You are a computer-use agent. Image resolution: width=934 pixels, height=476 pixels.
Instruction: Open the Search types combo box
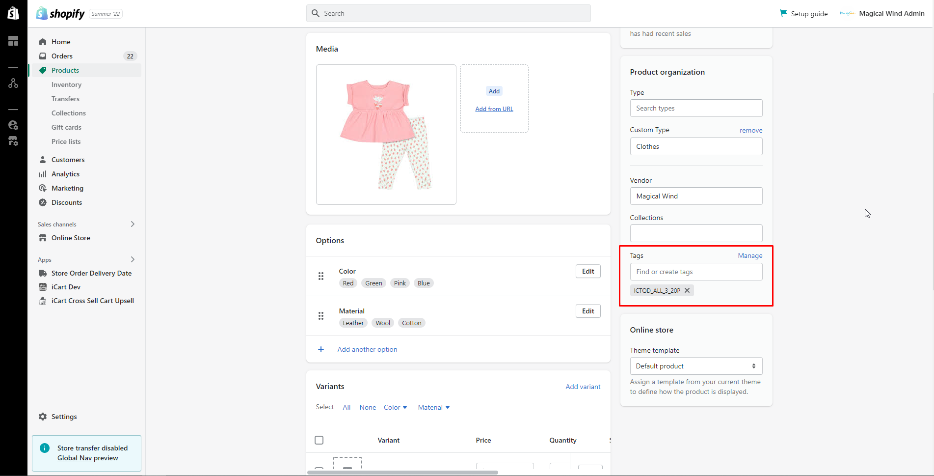pos(696,108)
